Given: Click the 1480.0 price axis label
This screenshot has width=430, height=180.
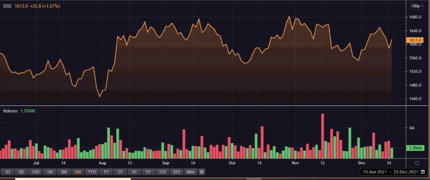Looking at the screenshot, I should pyautogui.click(x=415, y=85).
